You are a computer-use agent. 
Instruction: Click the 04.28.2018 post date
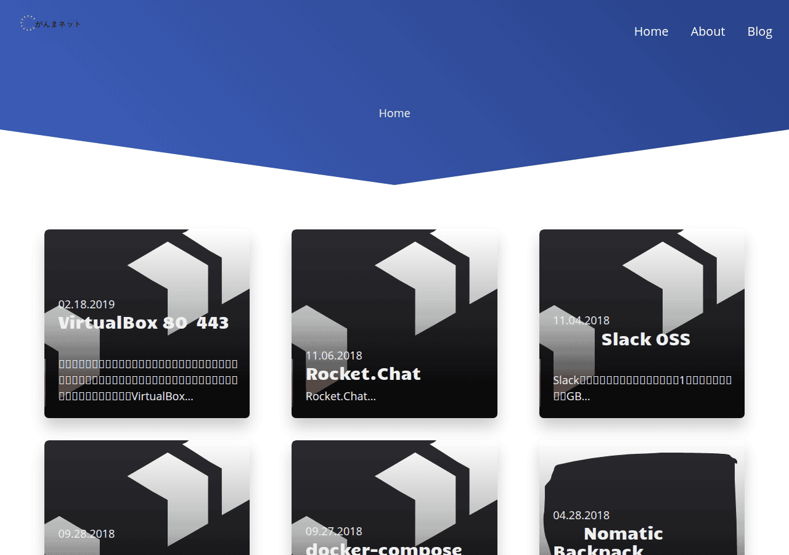pos(581,515)
